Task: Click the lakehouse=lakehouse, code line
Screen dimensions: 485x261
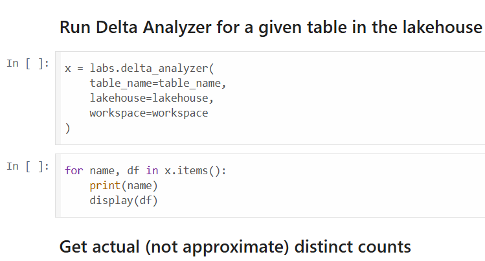Action: (x=152, y=98)
